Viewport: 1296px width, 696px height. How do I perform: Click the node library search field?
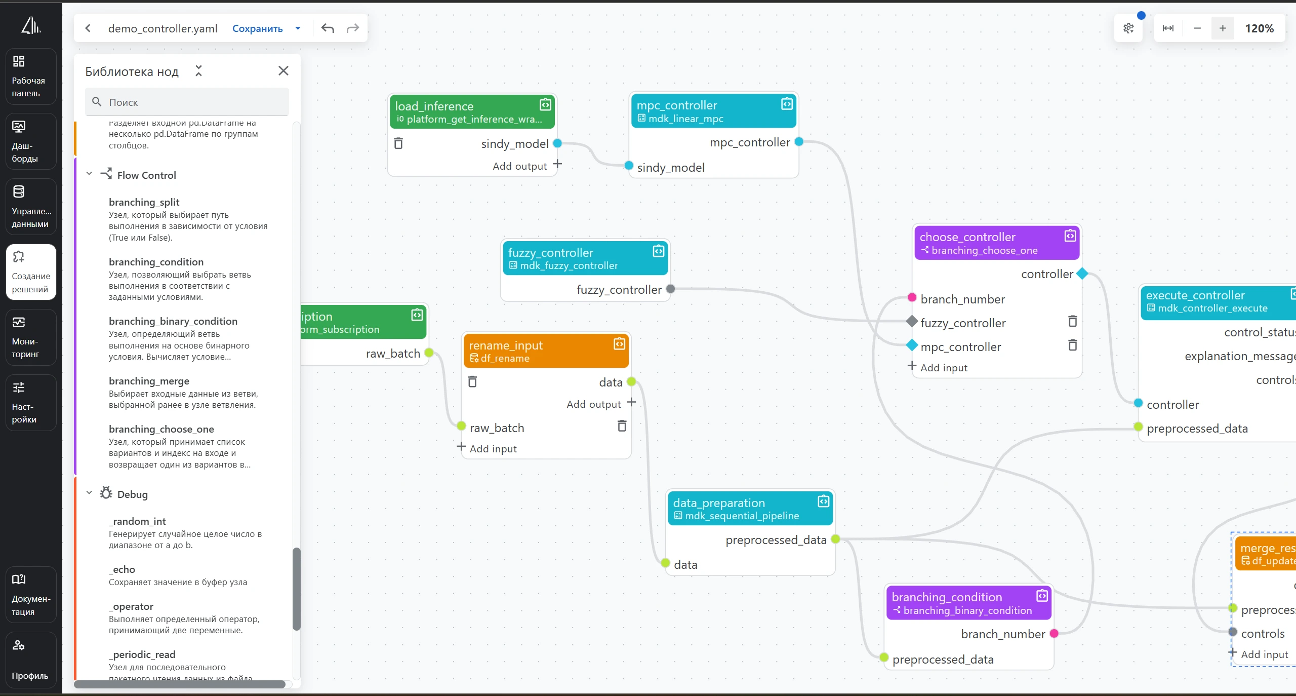(187, 102)
